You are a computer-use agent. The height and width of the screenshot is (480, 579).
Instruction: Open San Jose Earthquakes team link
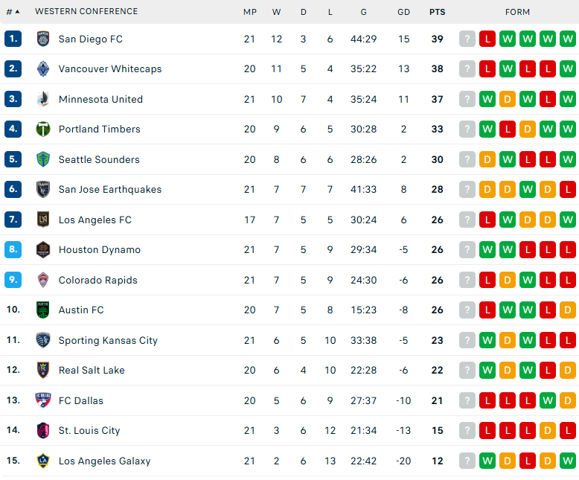click(110, 190)
